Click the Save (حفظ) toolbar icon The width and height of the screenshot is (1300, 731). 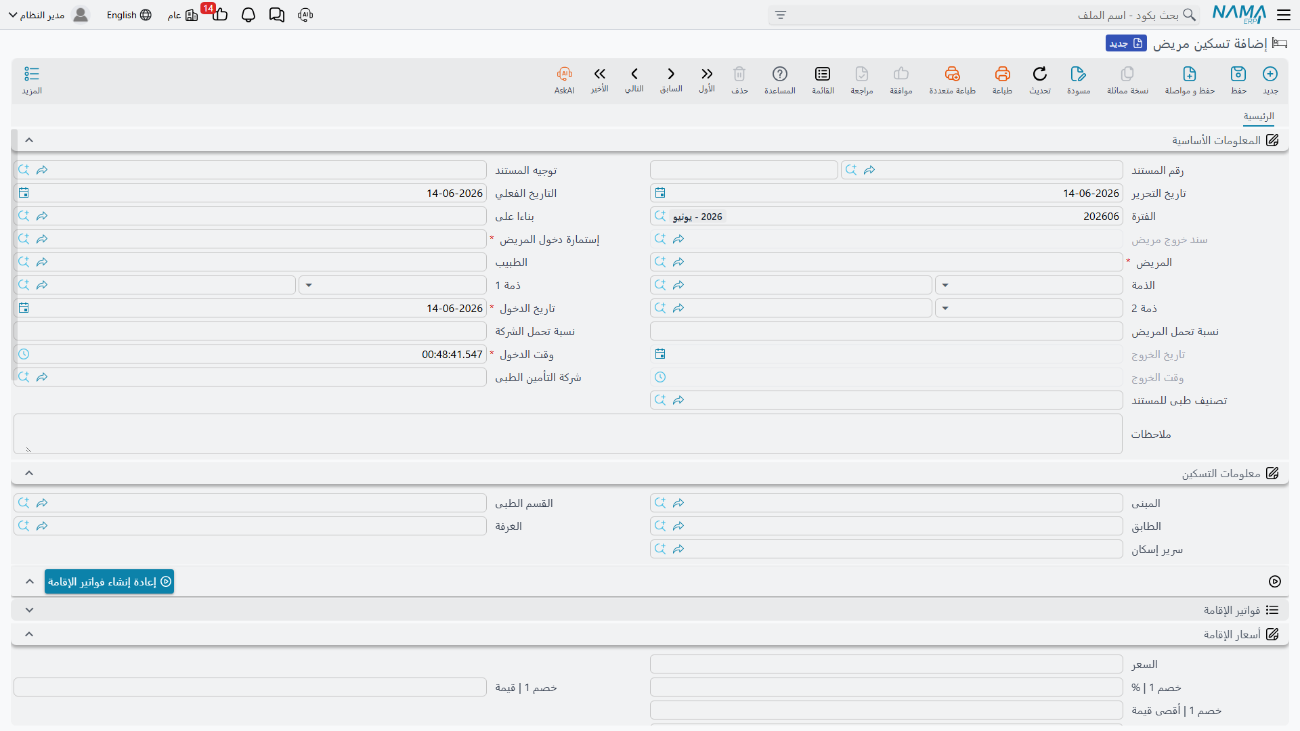[1238, 74]
